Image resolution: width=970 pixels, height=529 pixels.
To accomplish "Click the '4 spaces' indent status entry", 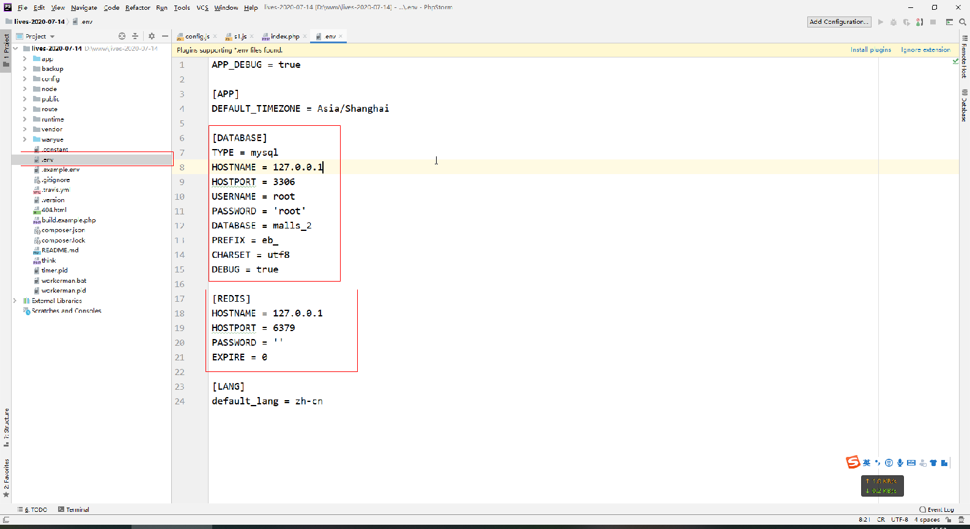I will point(927,520).
